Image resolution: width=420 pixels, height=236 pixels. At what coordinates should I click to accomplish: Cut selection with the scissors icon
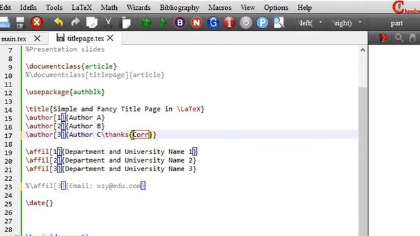[x=108, y=22]
